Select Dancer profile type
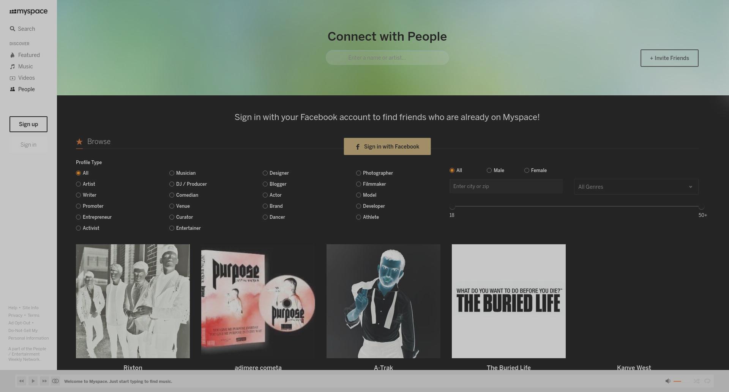This screenshot has height=392, width=729. coord(265,217)
